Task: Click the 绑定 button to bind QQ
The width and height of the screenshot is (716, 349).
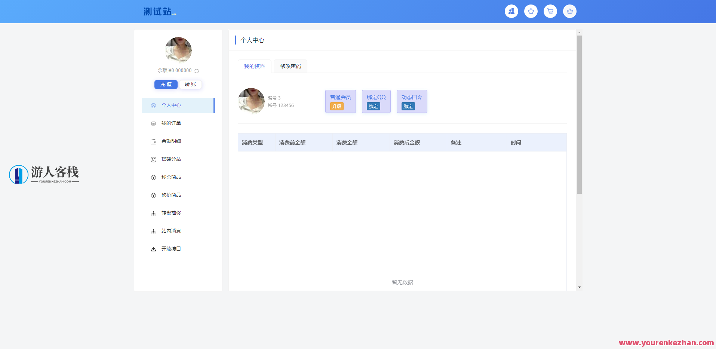Action: pos(373,106)
